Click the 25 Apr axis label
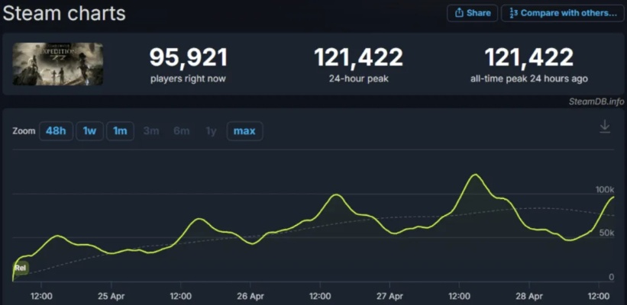 pos(112,296)
